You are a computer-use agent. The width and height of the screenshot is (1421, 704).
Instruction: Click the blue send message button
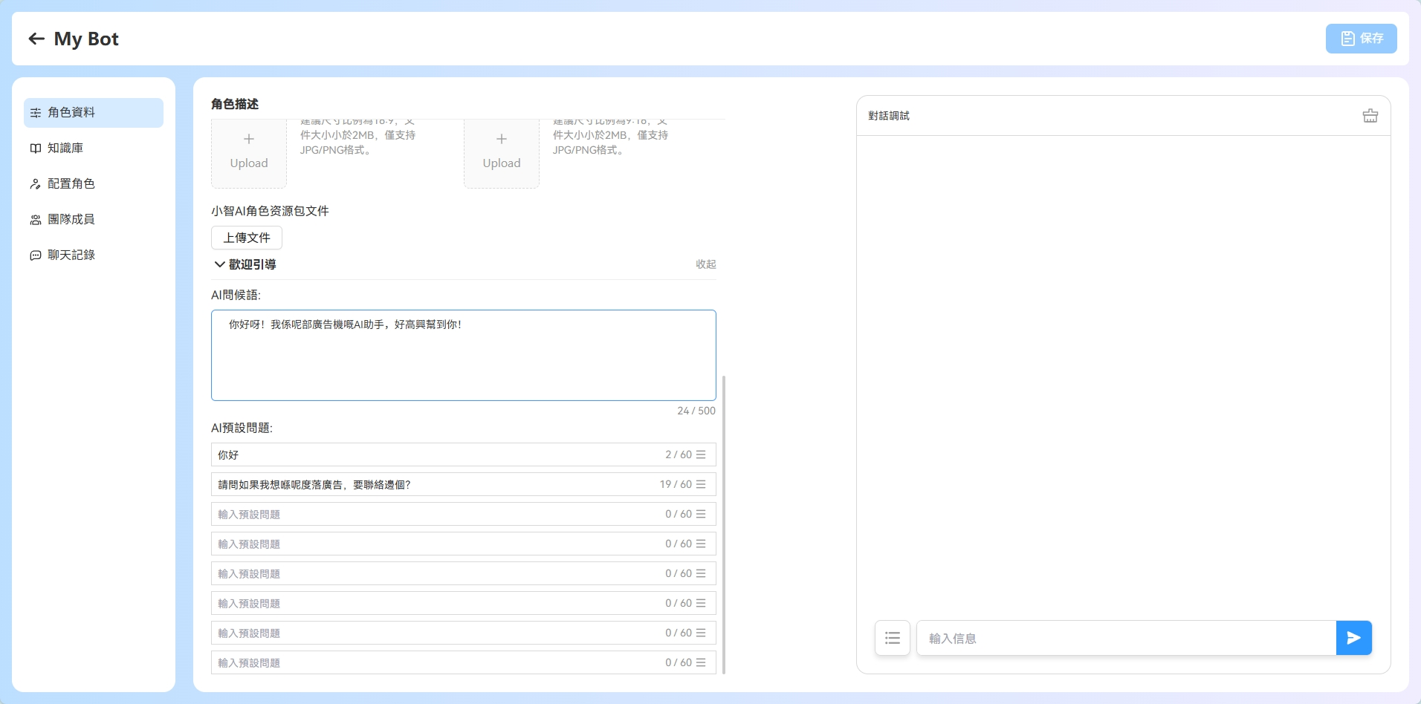1353,638
